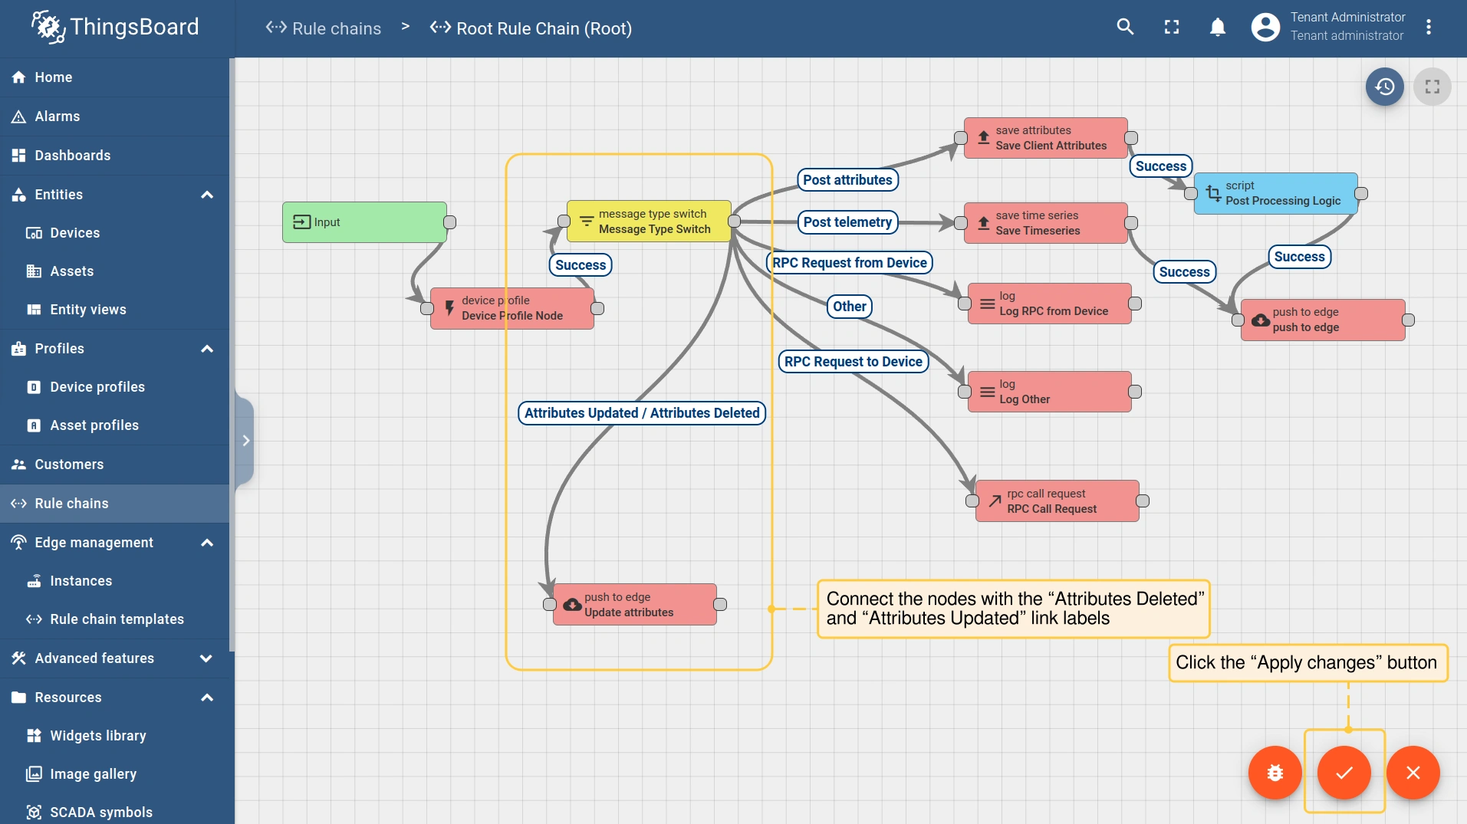Viewport: 1467px width, 824px height.
Task: Click the search magnifier icon
Action: [x=1125, y=28]
